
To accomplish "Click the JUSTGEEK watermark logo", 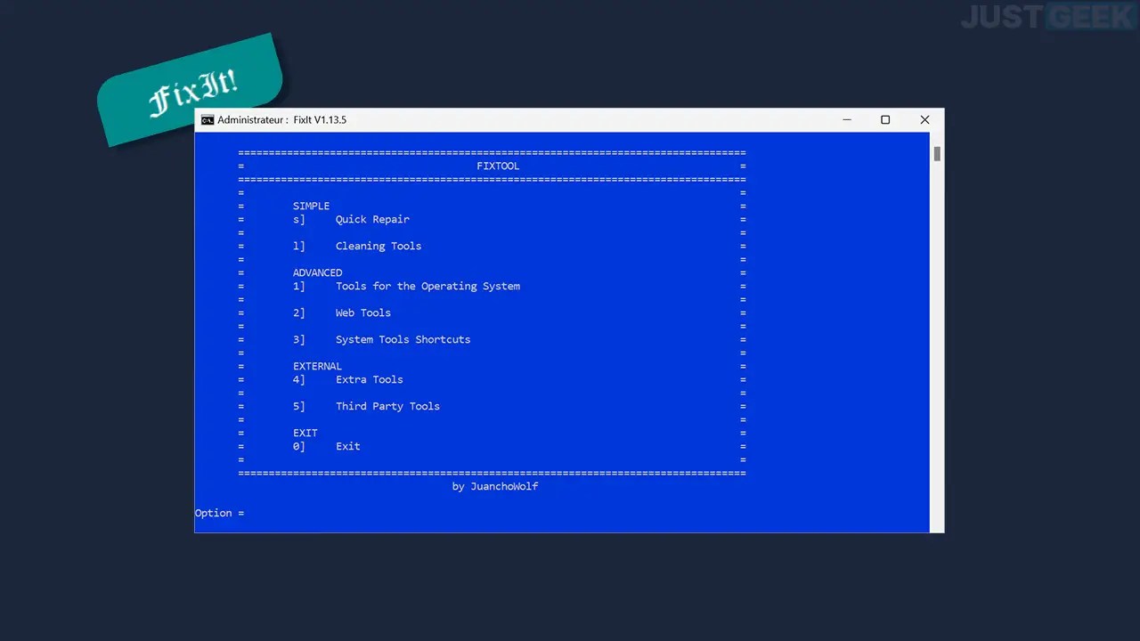I will click(x=1046, y=16).
